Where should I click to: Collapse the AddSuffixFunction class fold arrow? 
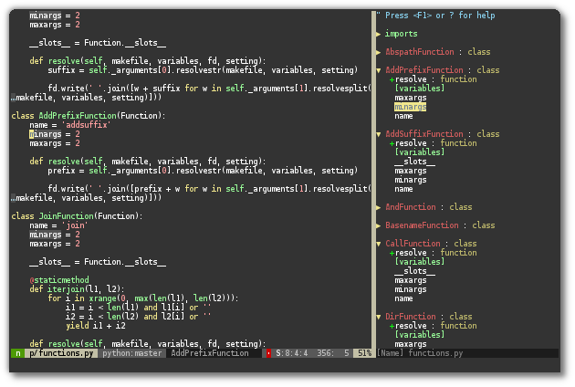[379, 134]
